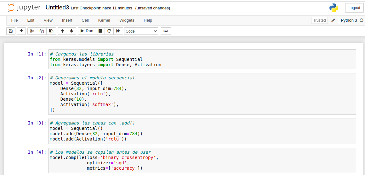Toggle the Trusted notebook indicator

pos(319,20)
